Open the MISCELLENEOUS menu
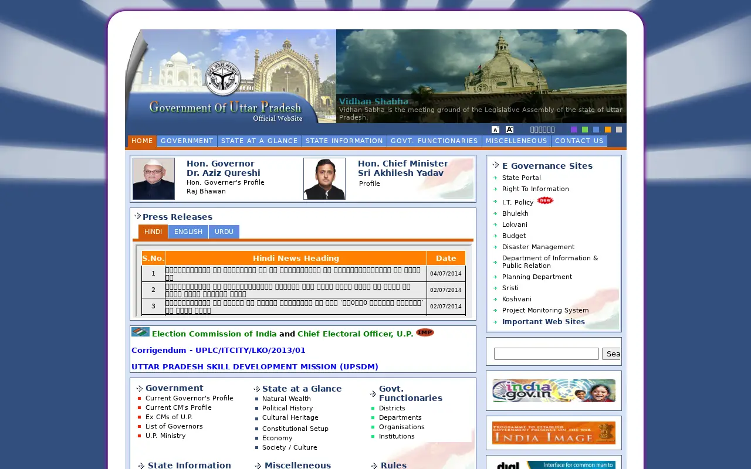The height and width of the screenshot is (469, 751). (x=516, y=141)
